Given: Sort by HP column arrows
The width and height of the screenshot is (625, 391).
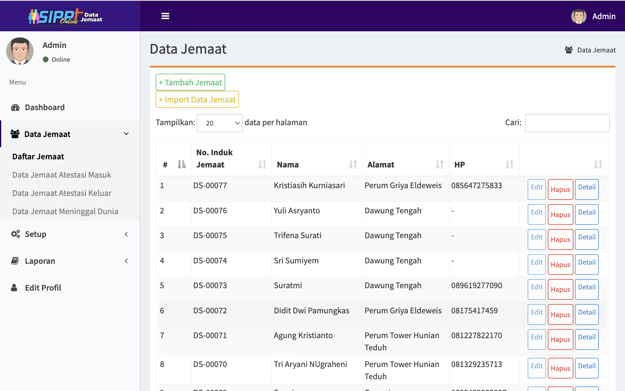Looking at the screenshot, I should (x=509, y=165).
